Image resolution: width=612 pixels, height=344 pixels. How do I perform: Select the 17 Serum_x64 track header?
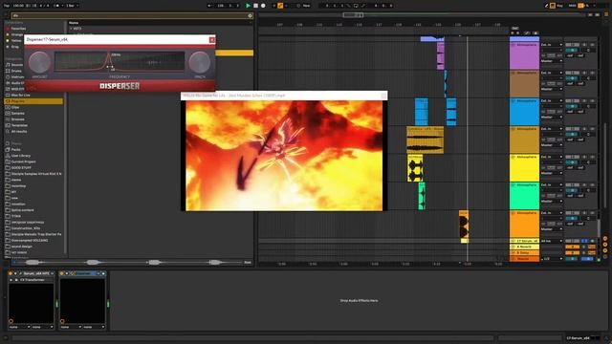coord(524,241)
